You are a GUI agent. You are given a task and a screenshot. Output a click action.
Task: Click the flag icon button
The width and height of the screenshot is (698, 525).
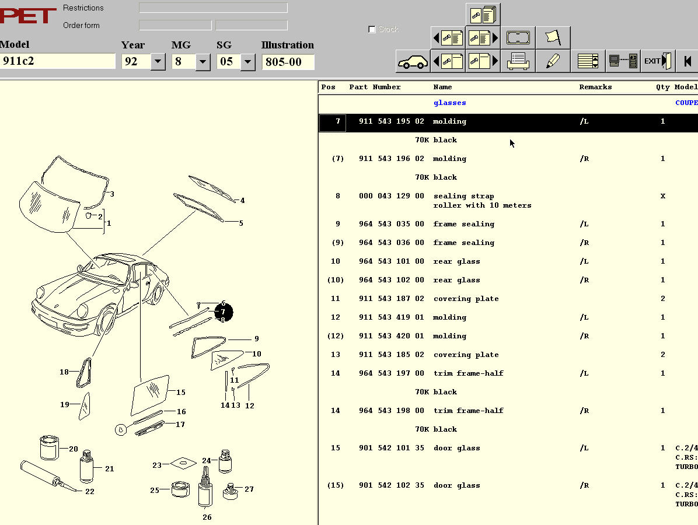(553, 38)
